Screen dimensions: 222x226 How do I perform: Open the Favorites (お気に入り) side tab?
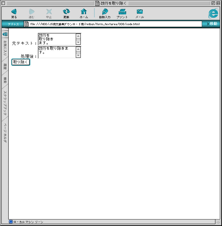(5, 48)
